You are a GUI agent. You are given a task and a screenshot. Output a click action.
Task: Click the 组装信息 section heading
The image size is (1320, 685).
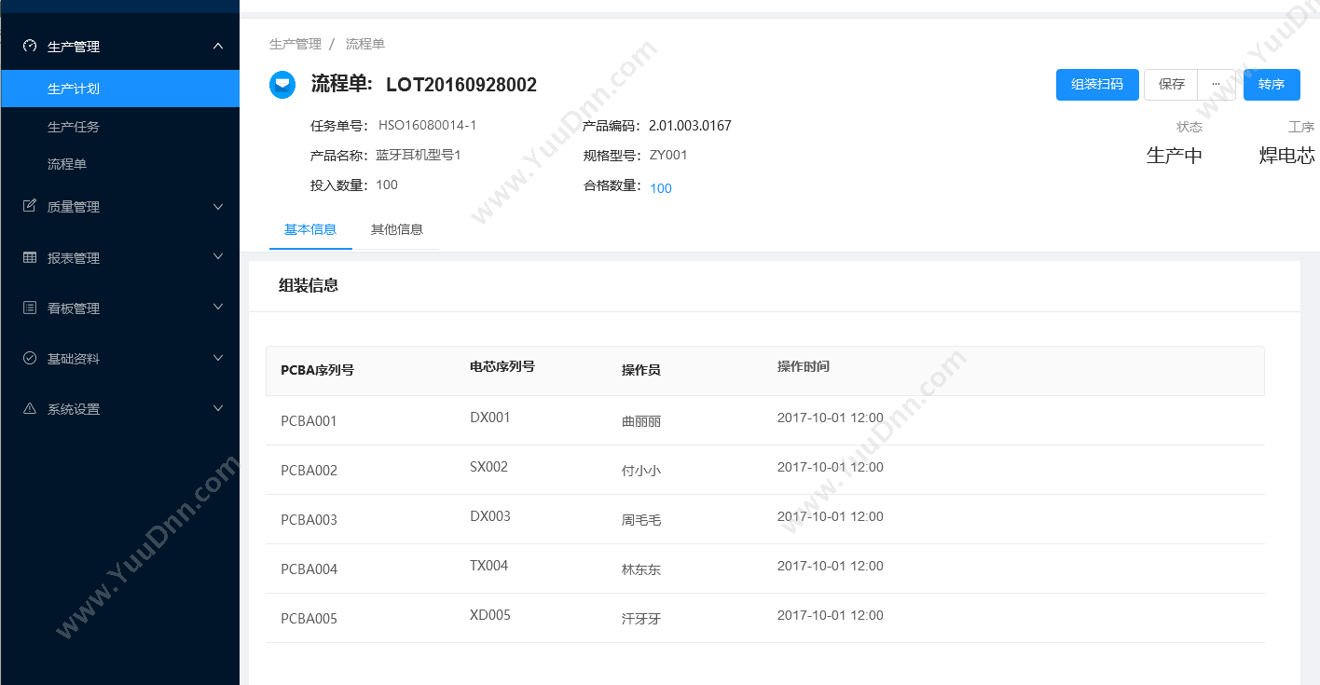(309, 286)
